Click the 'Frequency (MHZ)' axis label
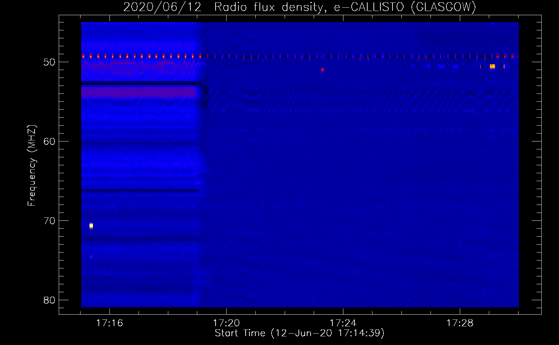559x345 pixels. [32, 166]
